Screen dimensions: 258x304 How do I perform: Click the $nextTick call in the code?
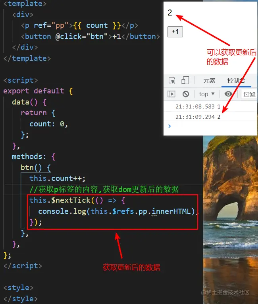[x=71, y=200]
